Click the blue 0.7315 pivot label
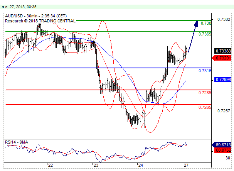 [205, 71]
